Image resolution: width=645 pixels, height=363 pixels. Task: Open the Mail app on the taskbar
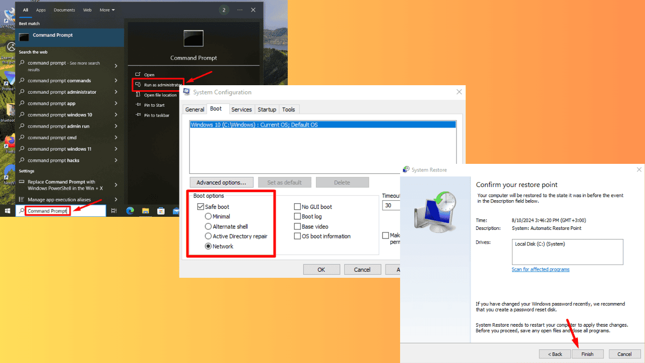pos(176,211)
